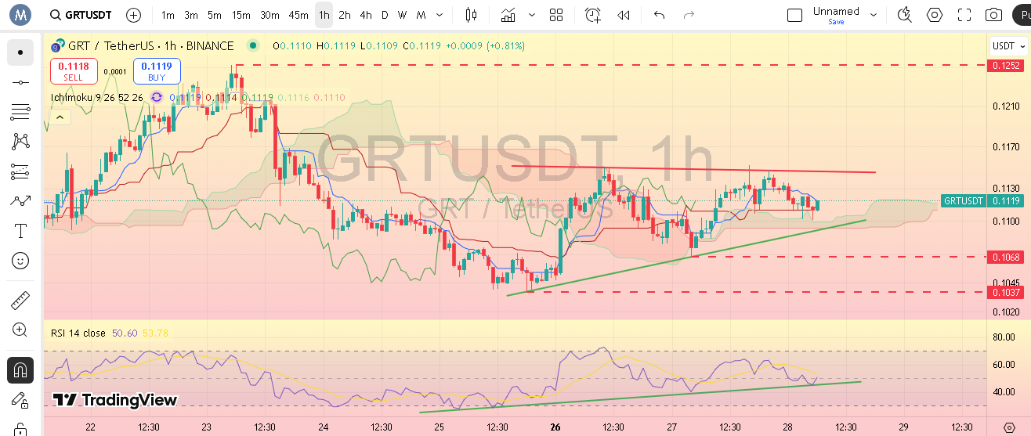1031x436 pixels.
Task: Save the Unnamed layout
Action: [836, 22]
